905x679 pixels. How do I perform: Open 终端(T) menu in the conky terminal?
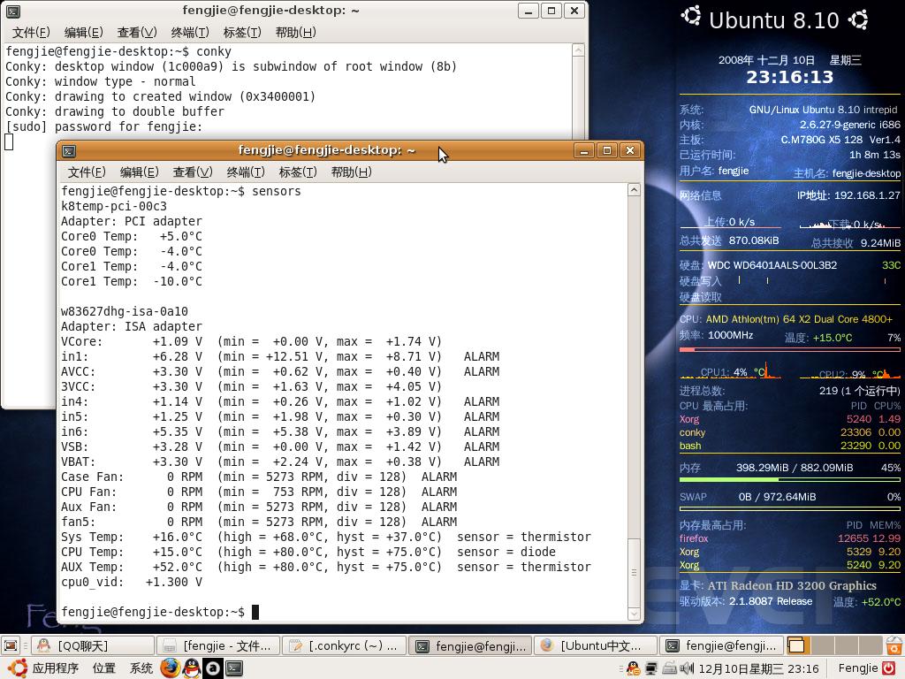tap(190, 33)
